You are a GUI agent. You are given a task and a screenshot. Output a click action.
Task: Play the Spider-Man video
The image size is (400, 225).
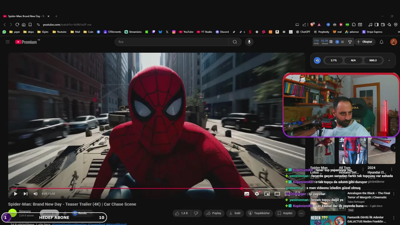[15, 194]
